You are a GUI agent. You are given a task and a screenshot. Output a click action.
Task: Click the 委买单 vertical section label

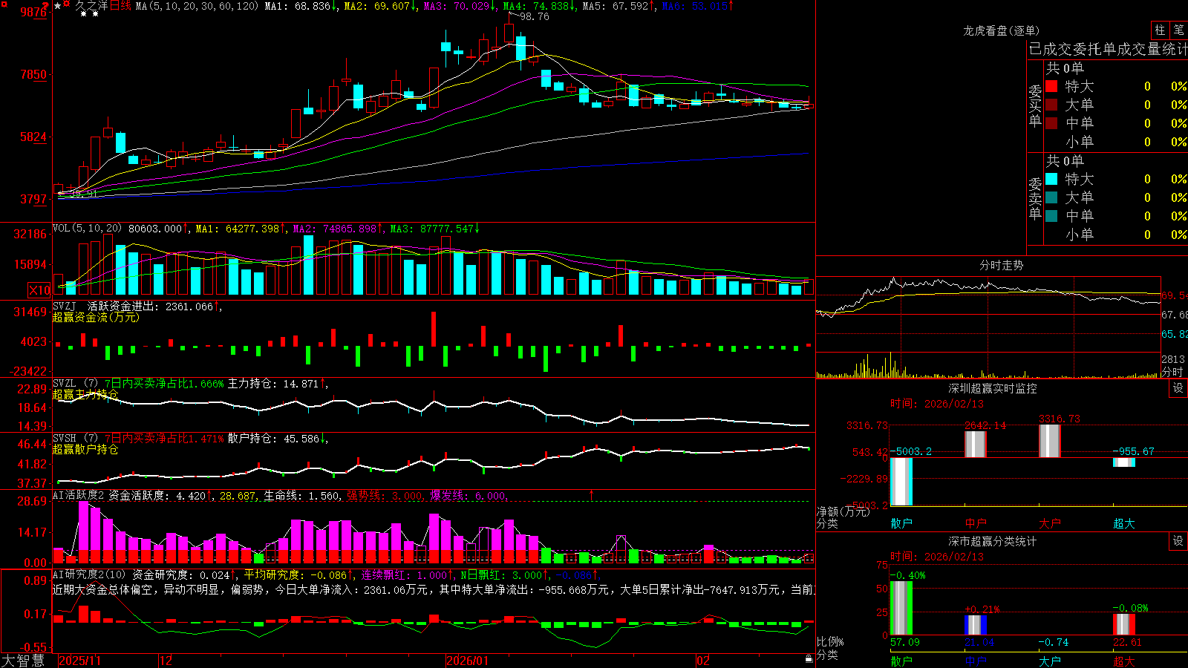[1035, 105]
